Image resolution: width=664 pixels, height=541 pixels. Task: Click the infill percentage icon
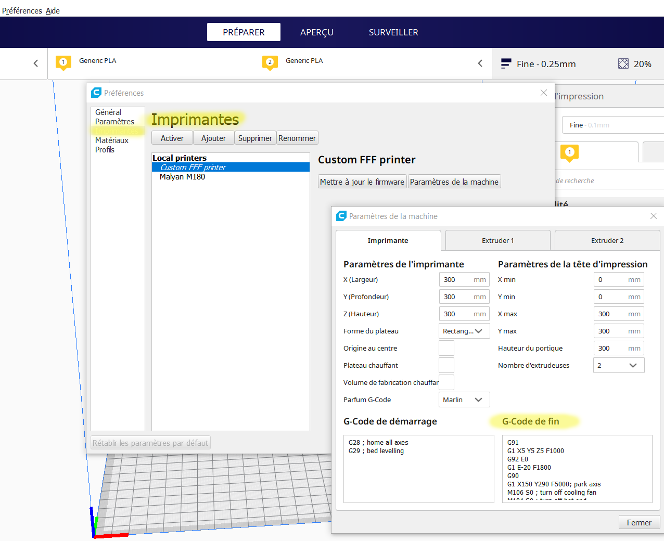point(623,64)
